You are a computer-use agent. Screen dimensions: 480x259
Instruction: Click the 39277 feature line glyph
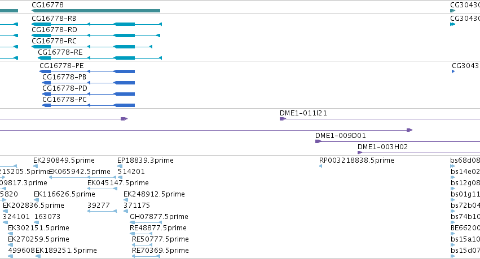[102, 211]
